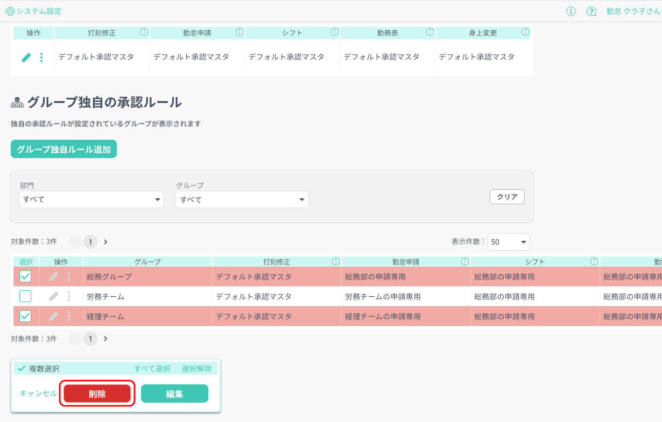
Task: Open the グループ filter dropdown
Action: (242, 199)
